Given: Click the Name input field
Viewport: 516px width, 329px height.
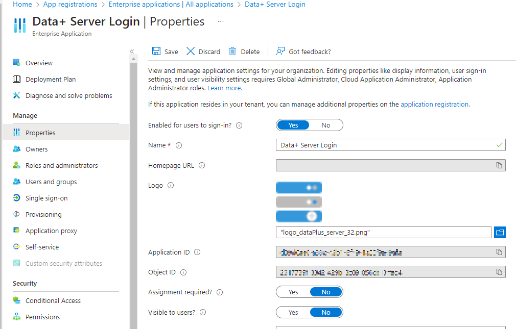Looking at the screenshot, I should click(x=391, y=145).
